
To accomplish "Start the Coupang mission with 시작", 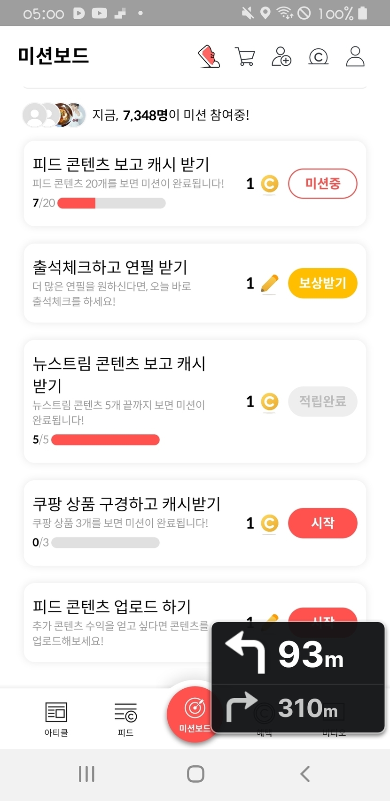I will pyautogui.click(x=322, y=523).
